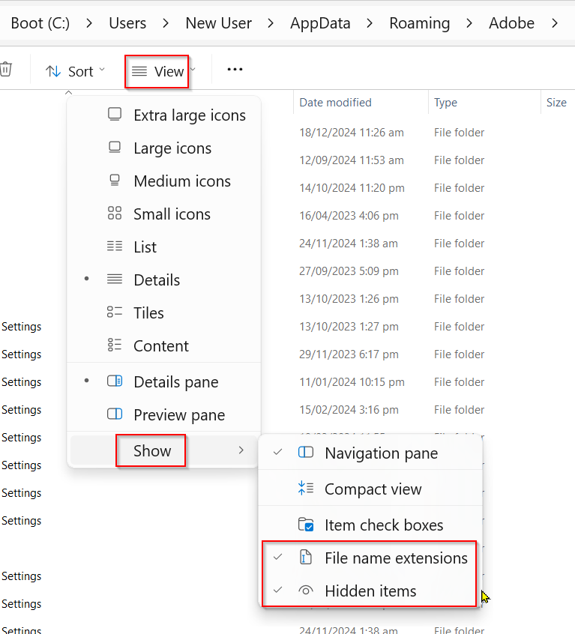575x634 pixels.
Task: Expand chevron after Adobe in breadcrumb
Action: tap(555, 23)
